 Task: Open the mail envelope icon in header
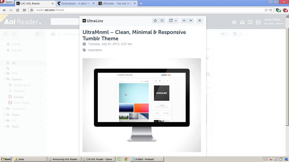click(242, 22)
